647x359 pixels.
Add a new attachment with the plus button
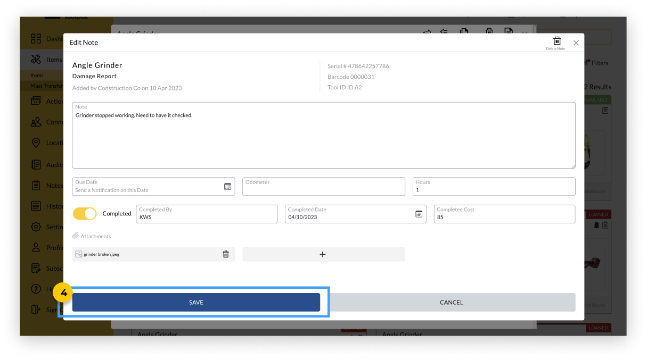(x=323, y=254)
